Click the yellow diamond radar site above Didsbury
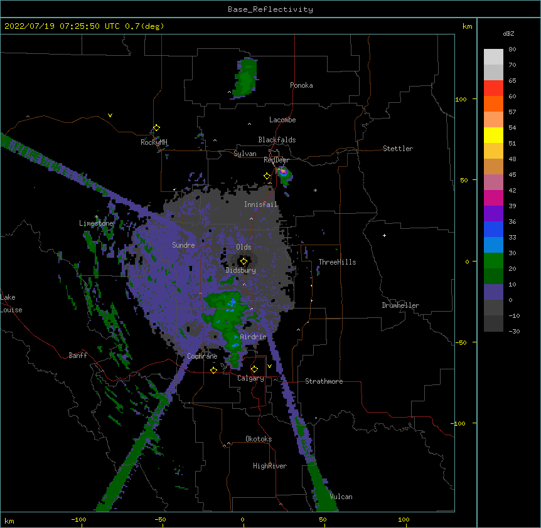The width and height of the screenshot is (541, 528). coord(244,261)
